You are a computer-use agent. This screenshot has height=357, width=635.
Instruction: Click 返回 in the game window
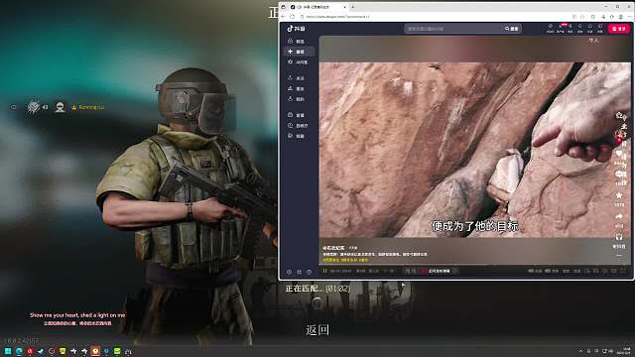317,330
